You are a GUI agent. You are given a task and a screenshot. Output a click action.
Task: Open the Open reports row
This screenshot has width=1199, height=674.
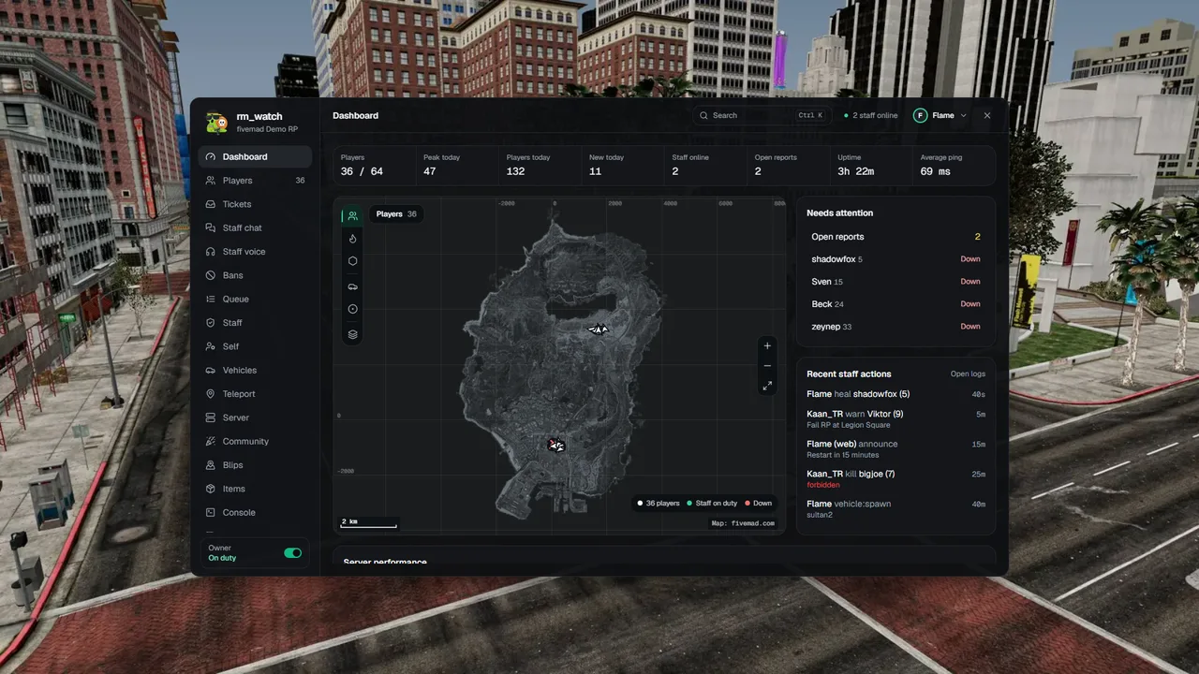coord(896,237)
